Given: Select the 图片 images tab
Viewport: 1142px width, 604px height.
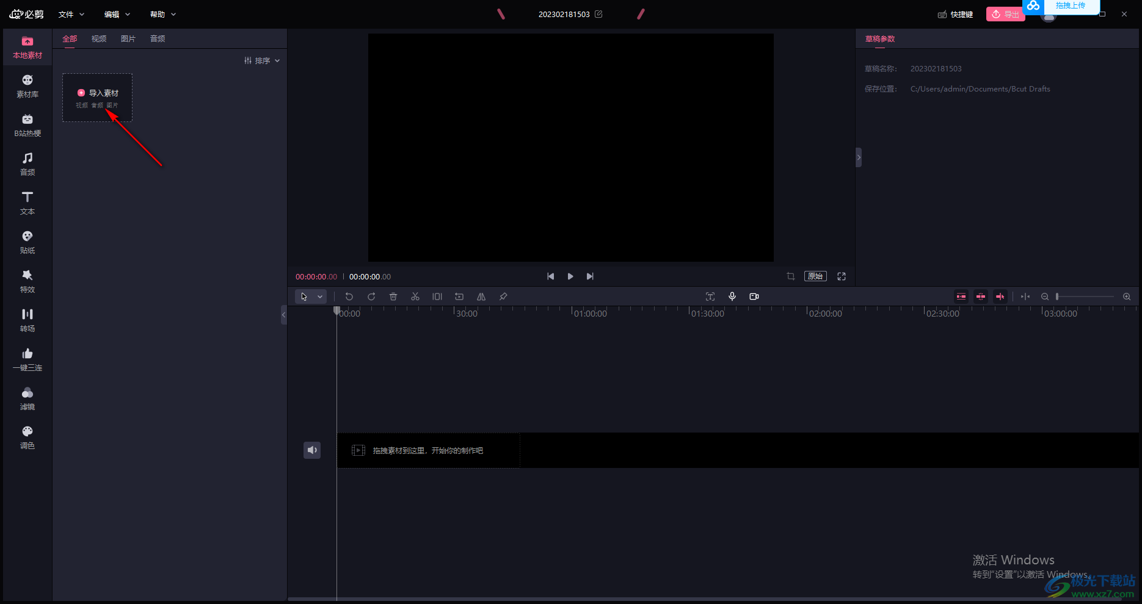Looking at the screenshot, I should click(x=128, y=38).
